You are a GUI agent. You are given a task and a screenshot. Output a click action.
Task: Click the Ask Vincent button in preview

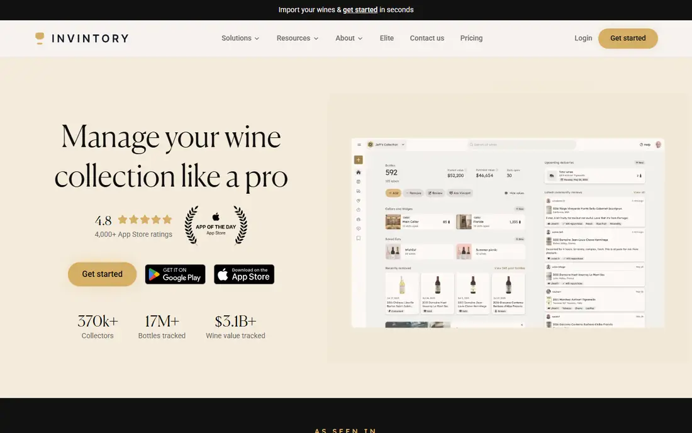click(460, 193)
